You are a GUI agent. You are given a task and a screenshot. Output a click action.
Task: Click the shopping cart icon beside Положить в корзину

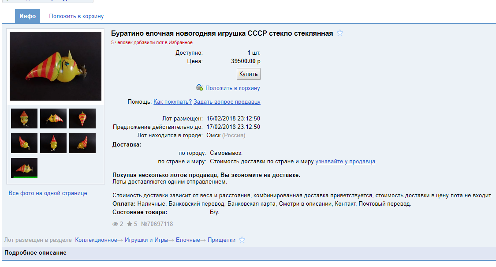click(199, 87)
